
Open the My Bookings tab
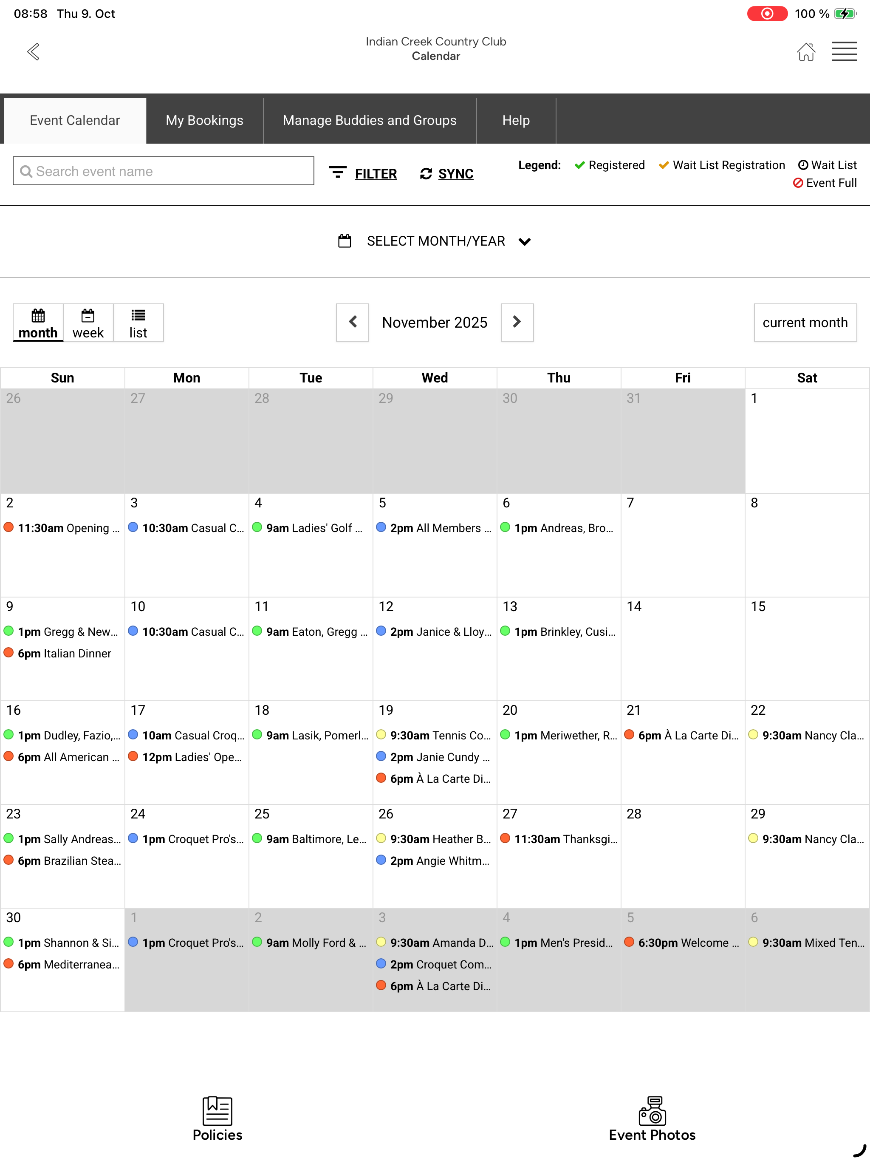pos(205,120)
